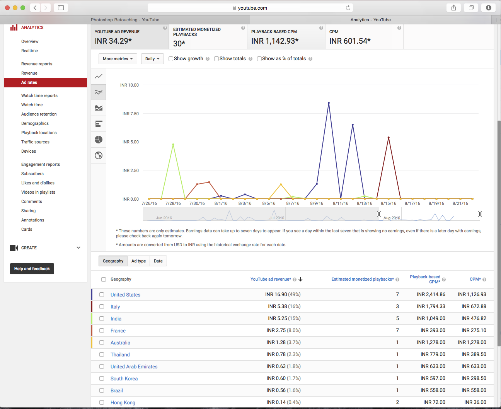
Task: Open the Hong Kong geography link
Action: tap(123, 402)
